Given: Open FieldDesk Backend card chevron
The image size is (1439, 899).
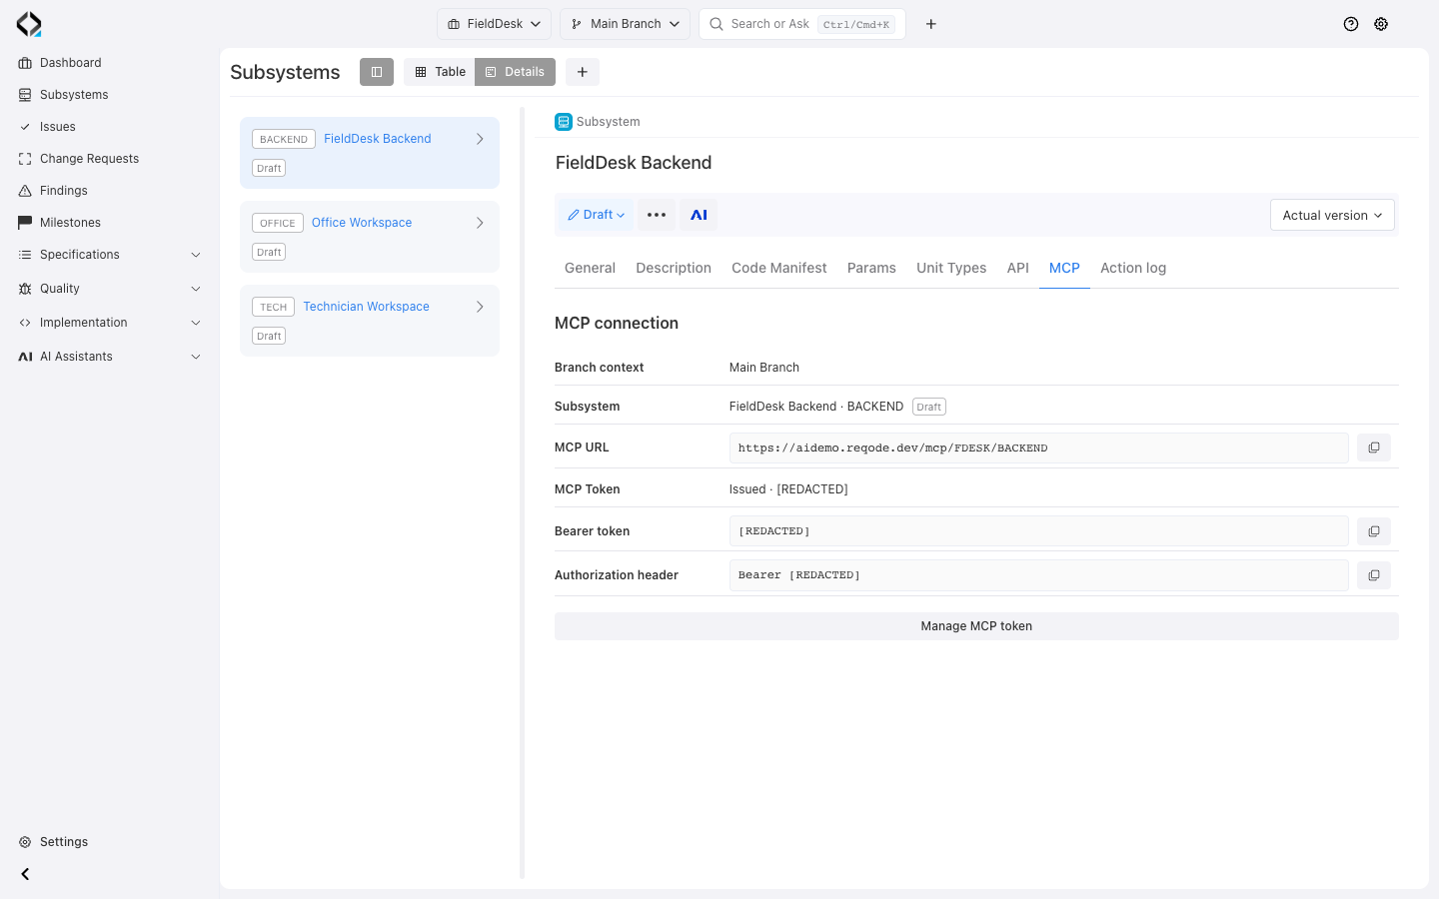Looking at the screenshot, I should [x=480, y=139].
